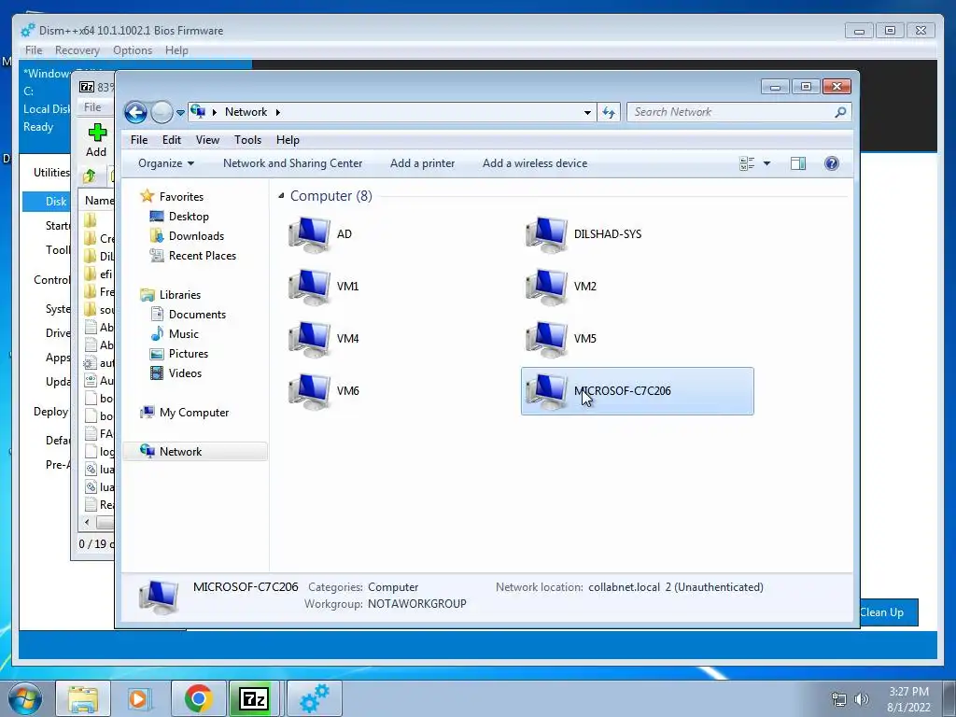Viewport: 956px width, 717px height.
Task: Open the Organize dropdown
Action: coord(166,163)
